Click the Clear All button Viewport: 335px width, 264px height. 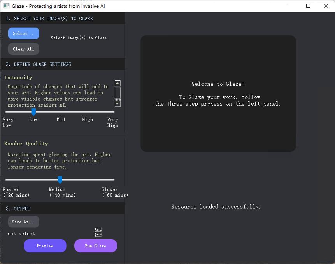(x=24, y=49)
